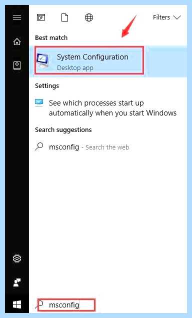Click the Desktop app subtitle text
This screenshot has width=192, height=318.
click(x=75, y=67)
